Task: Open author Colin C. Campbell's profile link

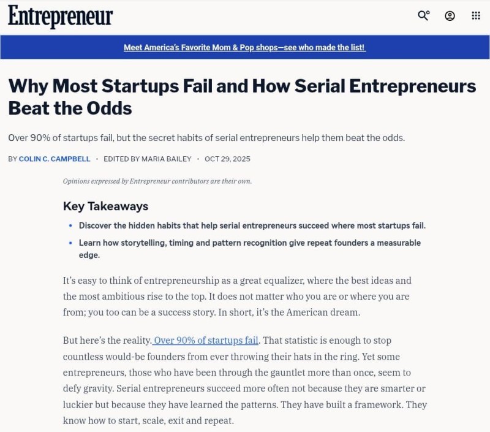Action: (x=55, y=159)
